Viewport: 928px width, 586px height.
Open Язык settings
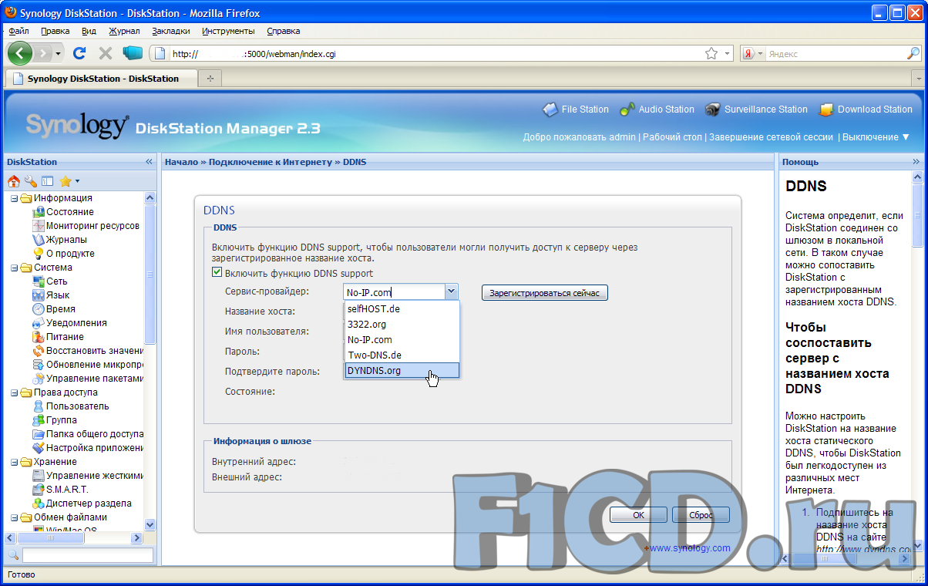[58, 295]
